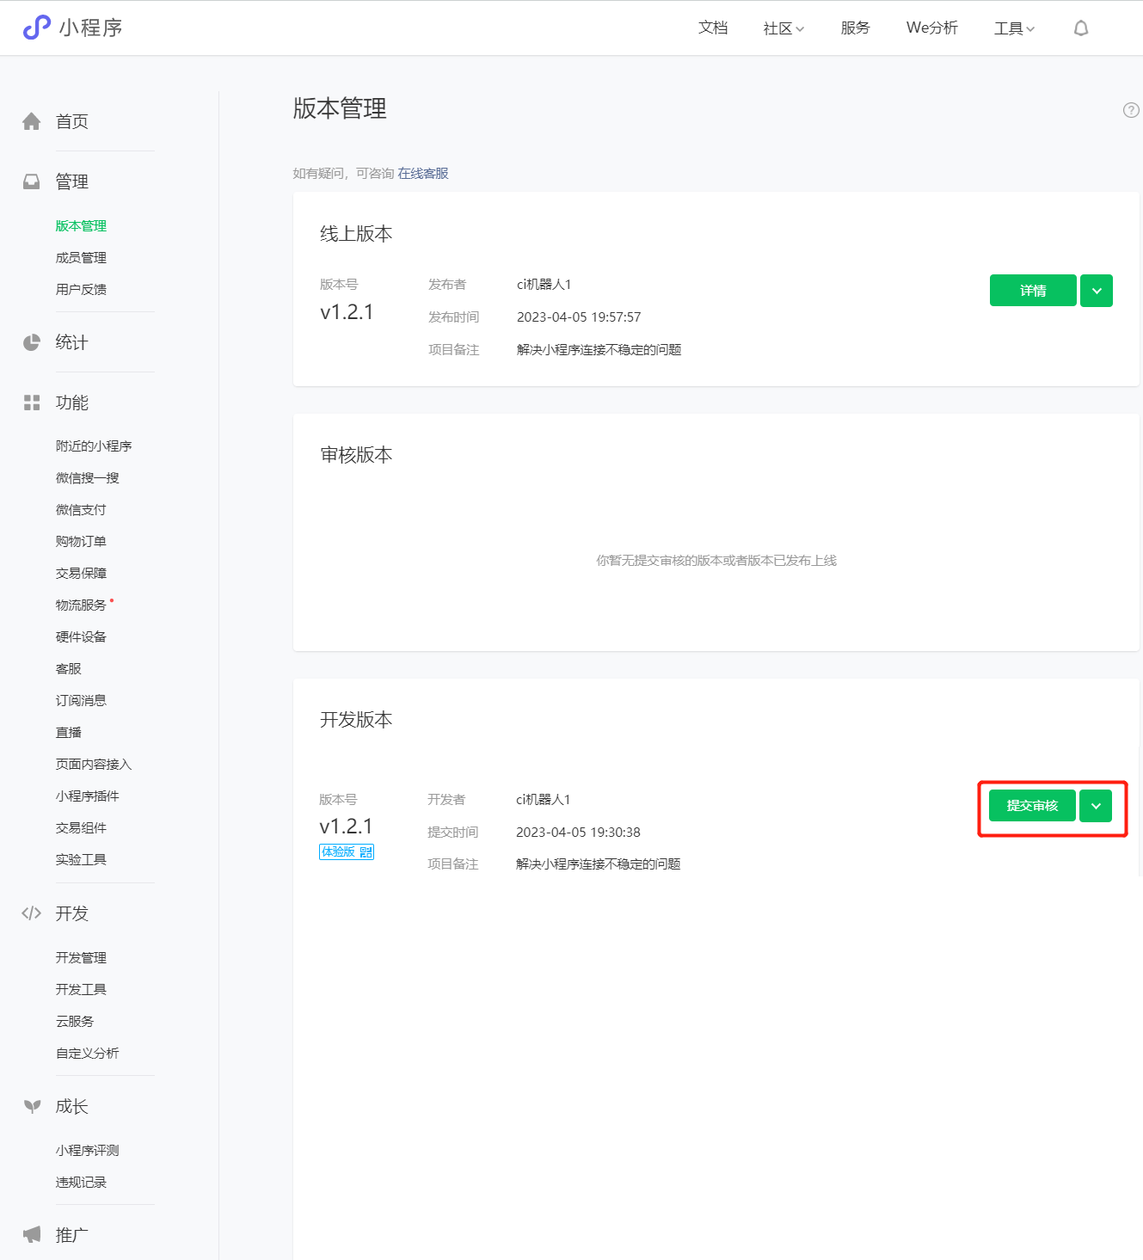The image size is (1143, 1260).
Task: Click the 功能 grid icon
Action: [x=32, y=403]
